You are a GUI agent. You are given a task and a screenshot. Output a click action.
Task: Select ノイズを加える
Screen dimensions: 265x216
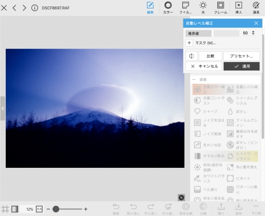click(x=209, y=123)
